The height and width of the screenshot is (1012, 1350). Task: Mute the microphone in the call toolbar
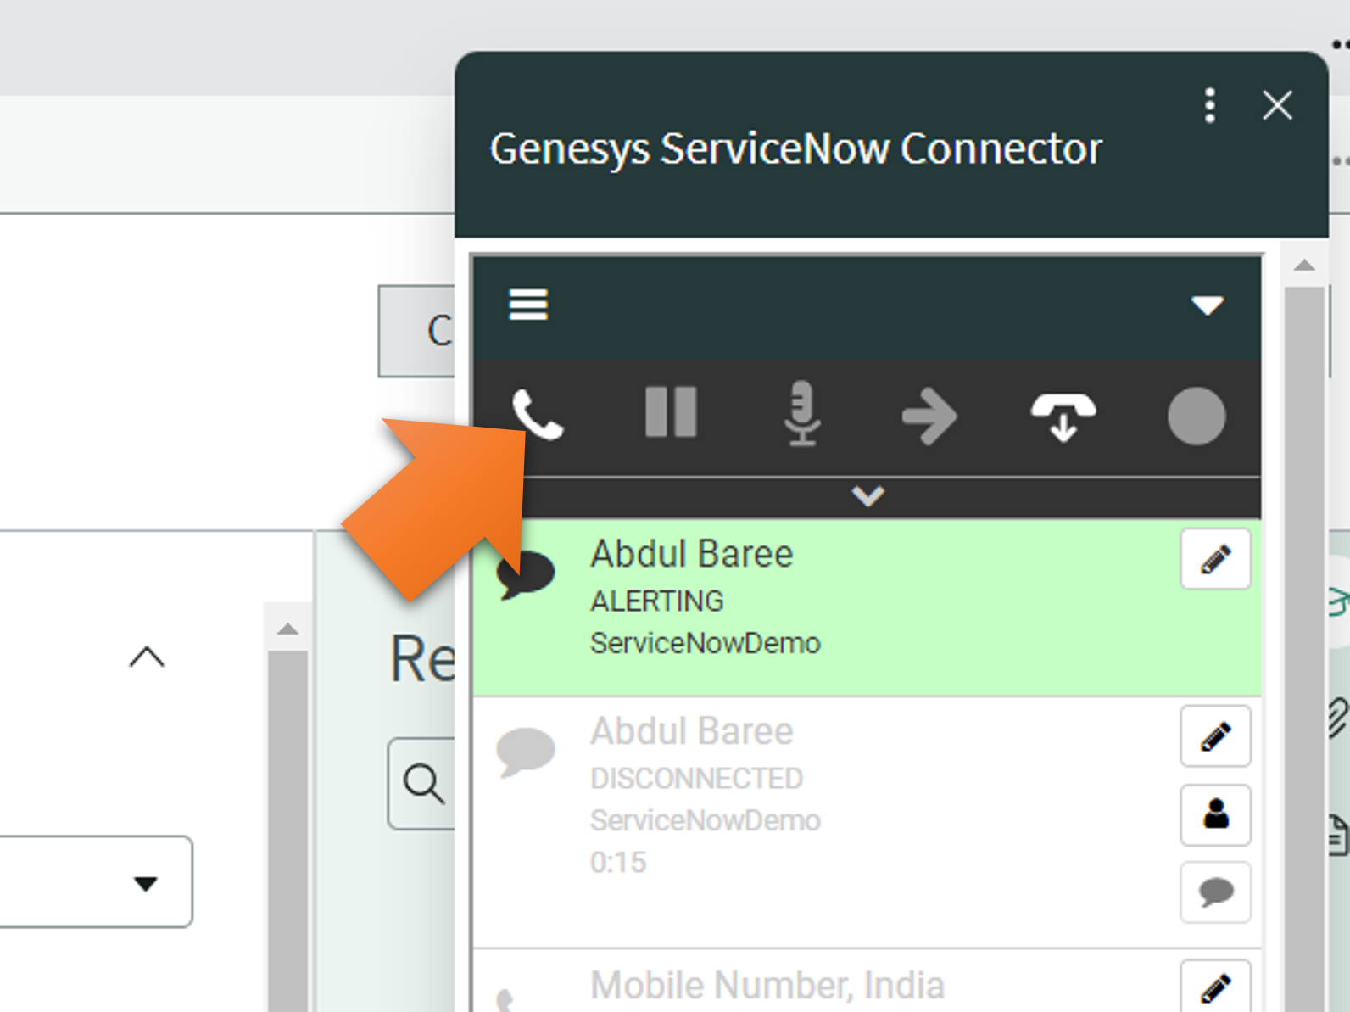tap(801, 414)
